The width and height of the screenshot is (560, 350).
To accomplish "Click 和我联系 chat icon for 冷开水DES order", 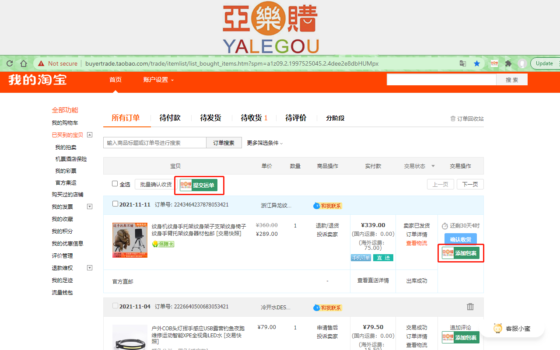I will [x=327, y=308].
